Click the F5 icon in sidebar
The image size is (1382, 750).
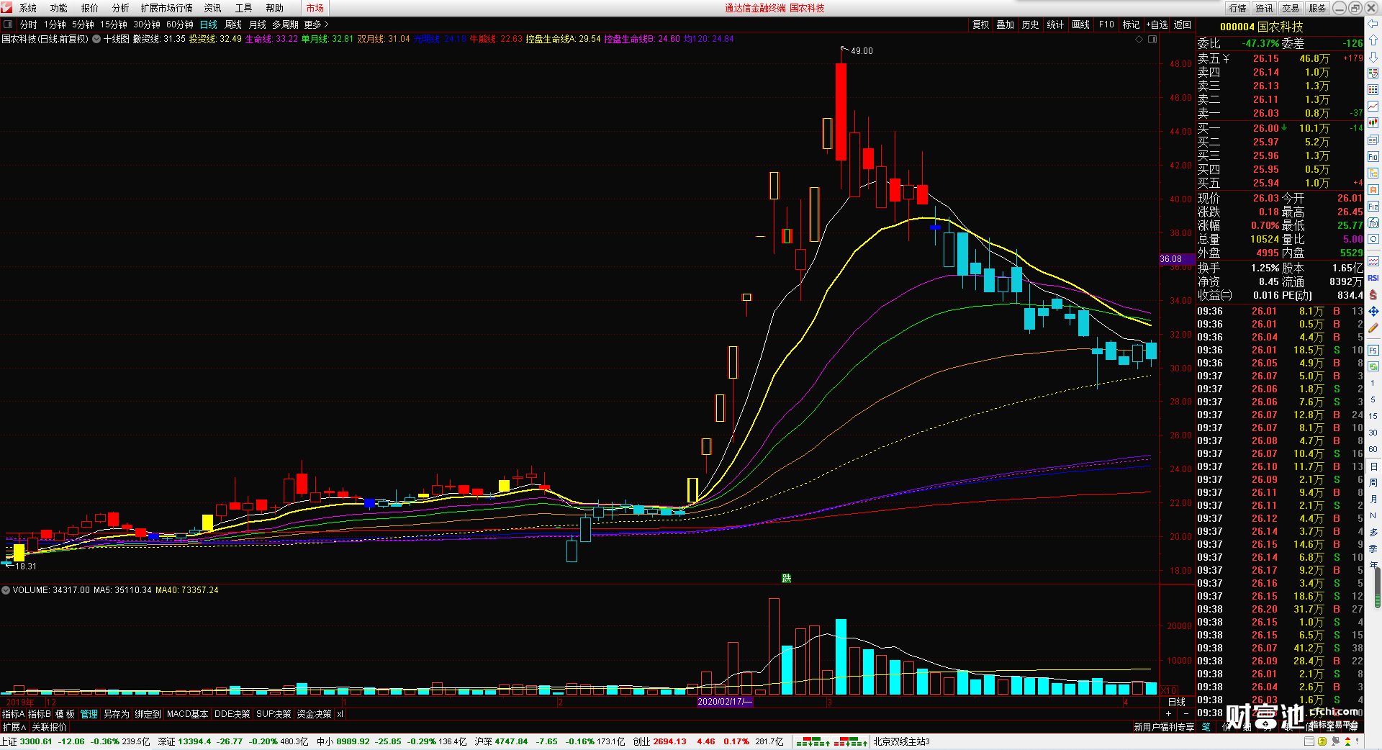click(x=1373, y=351)
